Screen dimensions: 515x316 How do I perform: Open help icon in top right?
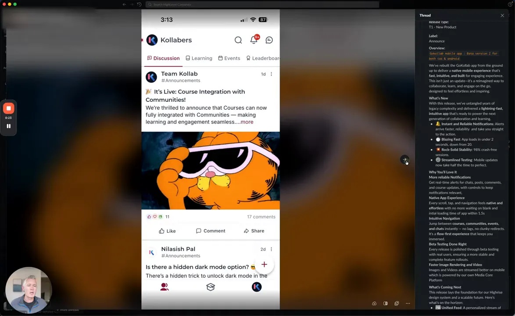pyautogui.click(x=510, y=4)
